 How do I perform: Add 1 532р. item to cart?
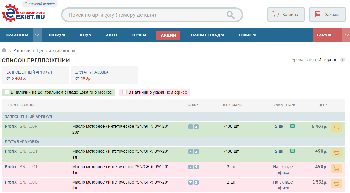(337, 184)
